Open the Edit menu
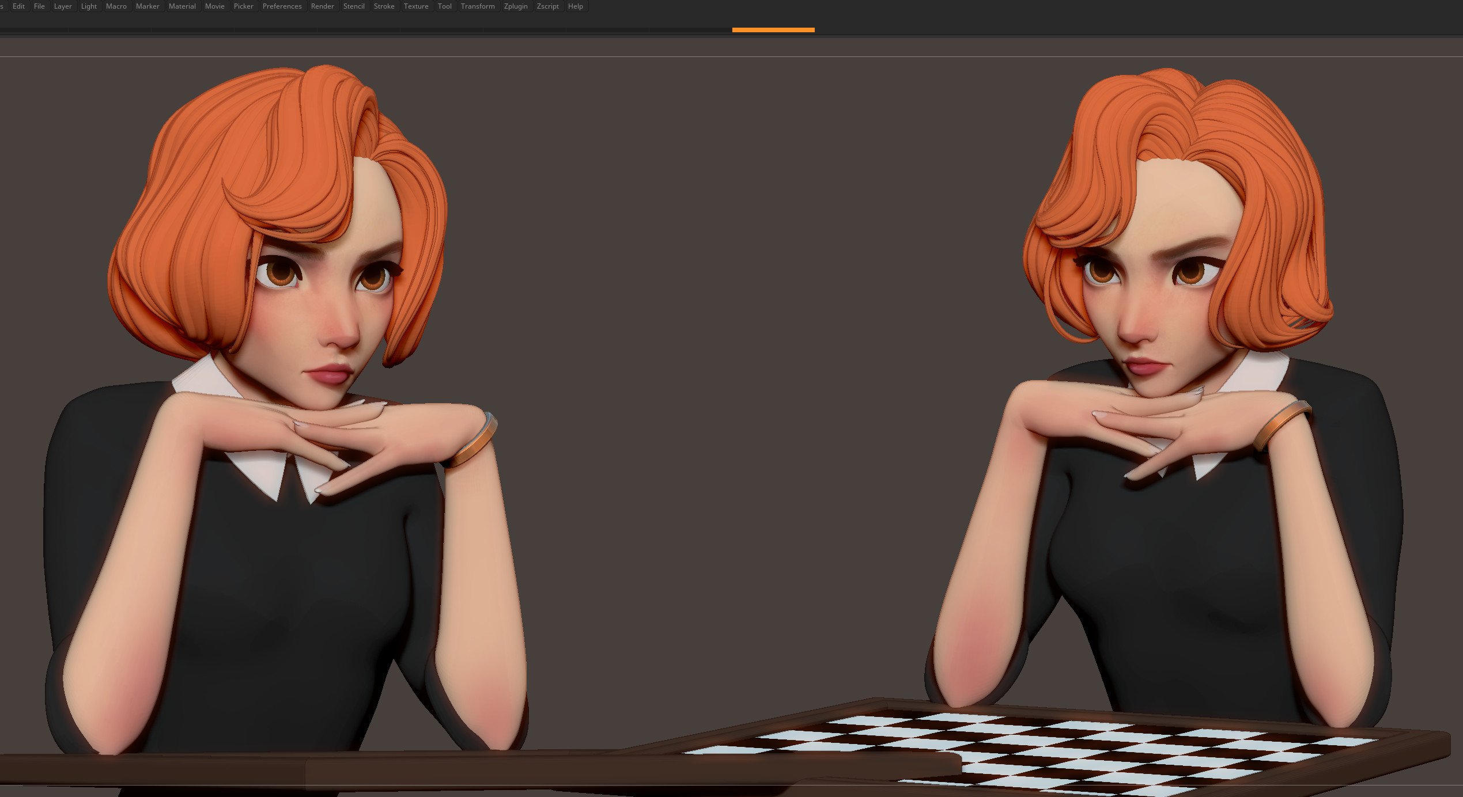 (18, 6)
